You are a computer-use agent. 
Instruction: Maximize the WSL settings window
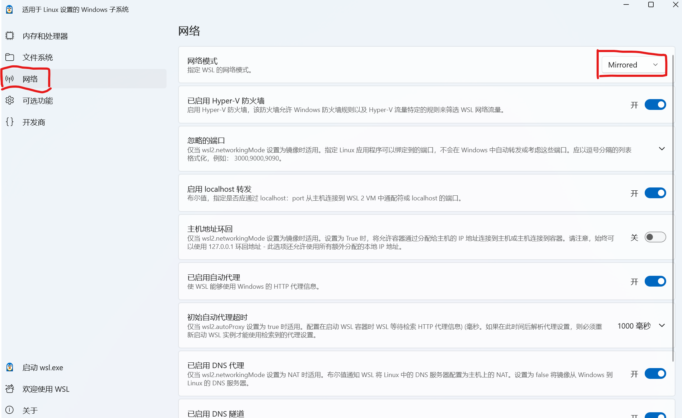coord(651,5)
